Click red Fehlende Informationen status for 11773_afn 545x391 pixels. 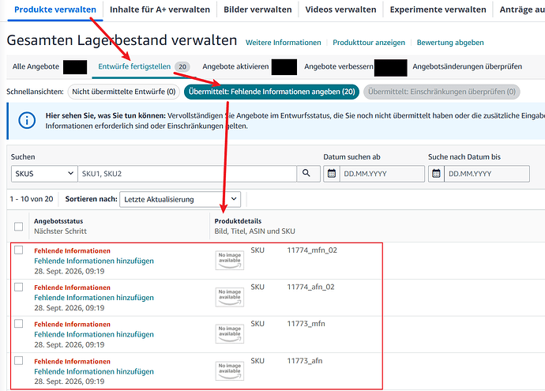pyautogui.click(x=73, y=362)
